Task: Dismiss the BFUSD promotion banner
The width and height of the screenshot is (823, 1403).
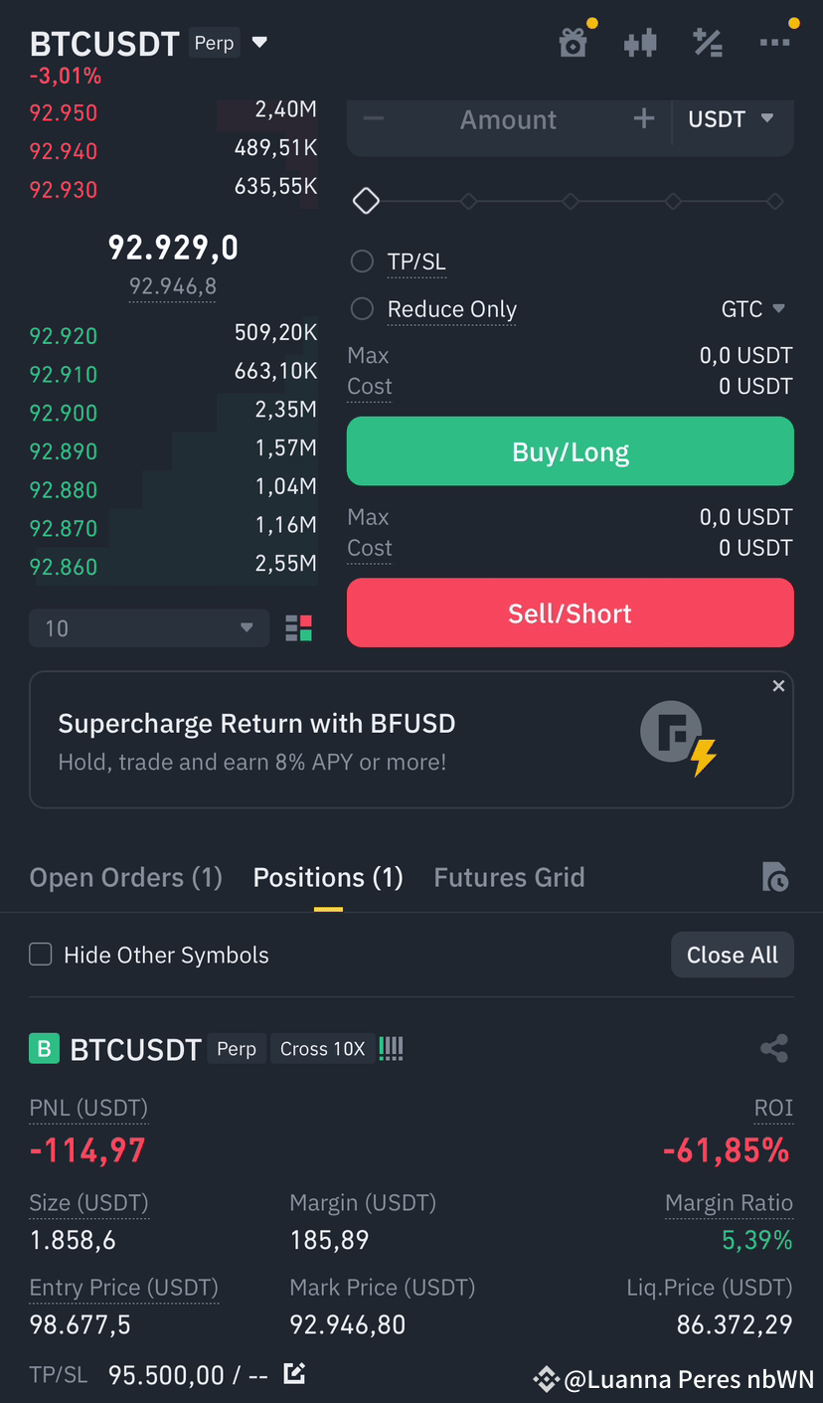Action: [778, 686]
